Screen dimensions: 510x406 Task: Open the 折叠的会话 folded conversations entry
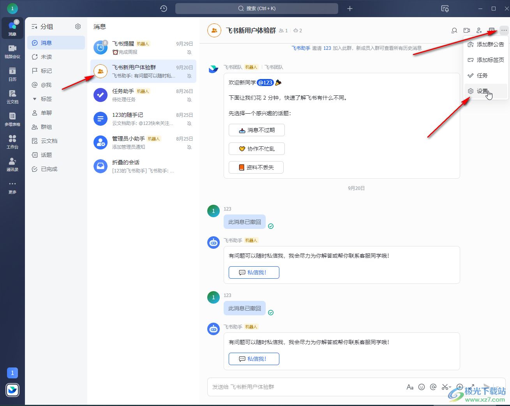click(x=143, y=166)
